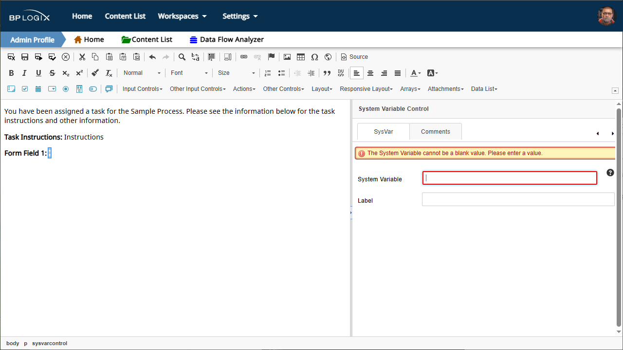Click the Admin Profile breadcrumb button
623x350 pixels.
32,40
